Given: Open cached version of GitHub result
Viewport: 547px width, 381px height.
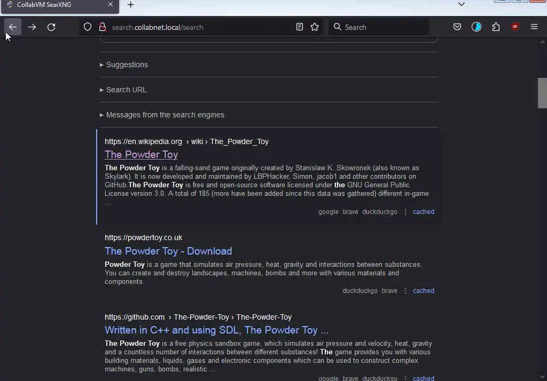Looking at the screenshot, I should (x=424, y=378).
